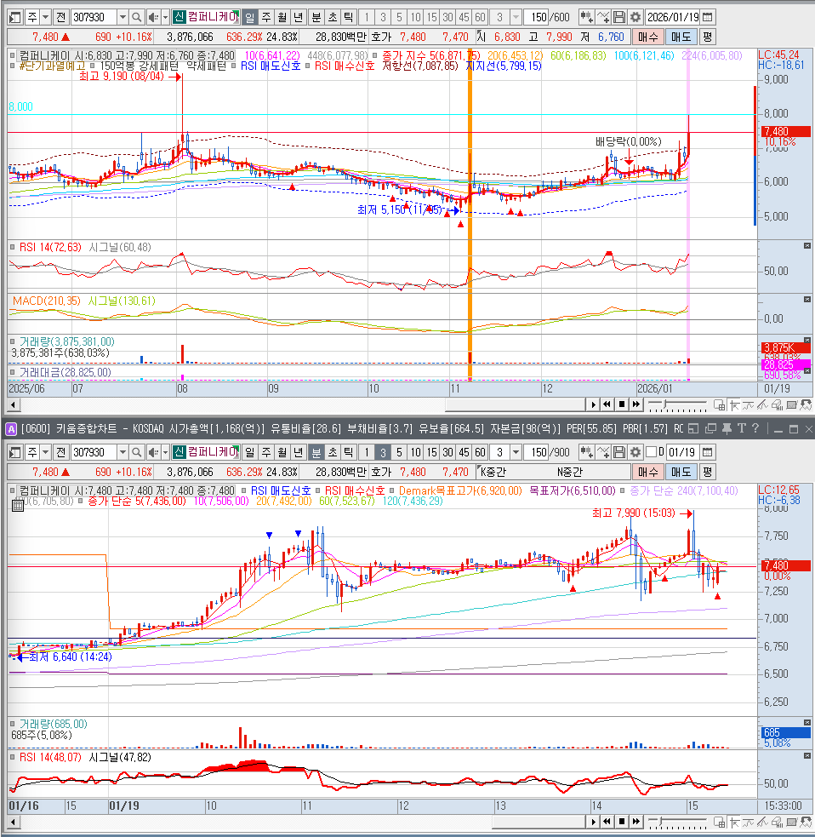The width and height of the screenshot is (815, 837).
Task: Select 주 weekly period in bottom chart
Action: [266, 452]
